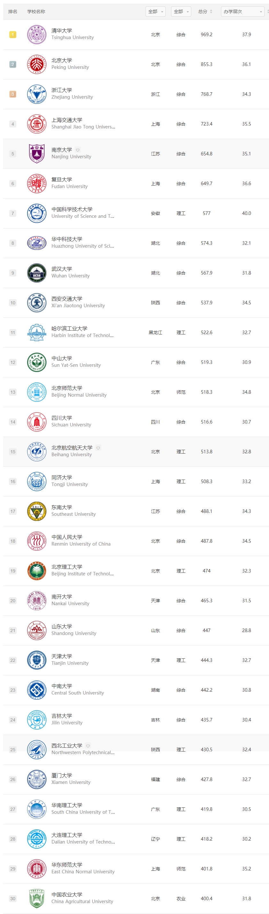Open the second 全部 type filter dropdown
The width and height of the screenshot is (269, 914).
pyautogui.click(x=181, y=12)
